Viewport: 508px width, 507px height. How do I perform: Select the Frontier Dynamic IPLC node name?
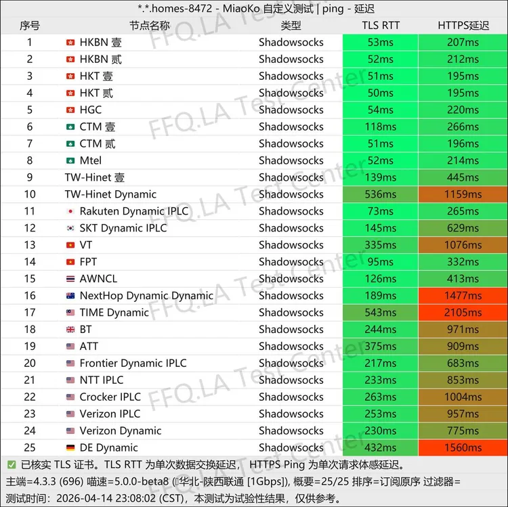(133, 363)
